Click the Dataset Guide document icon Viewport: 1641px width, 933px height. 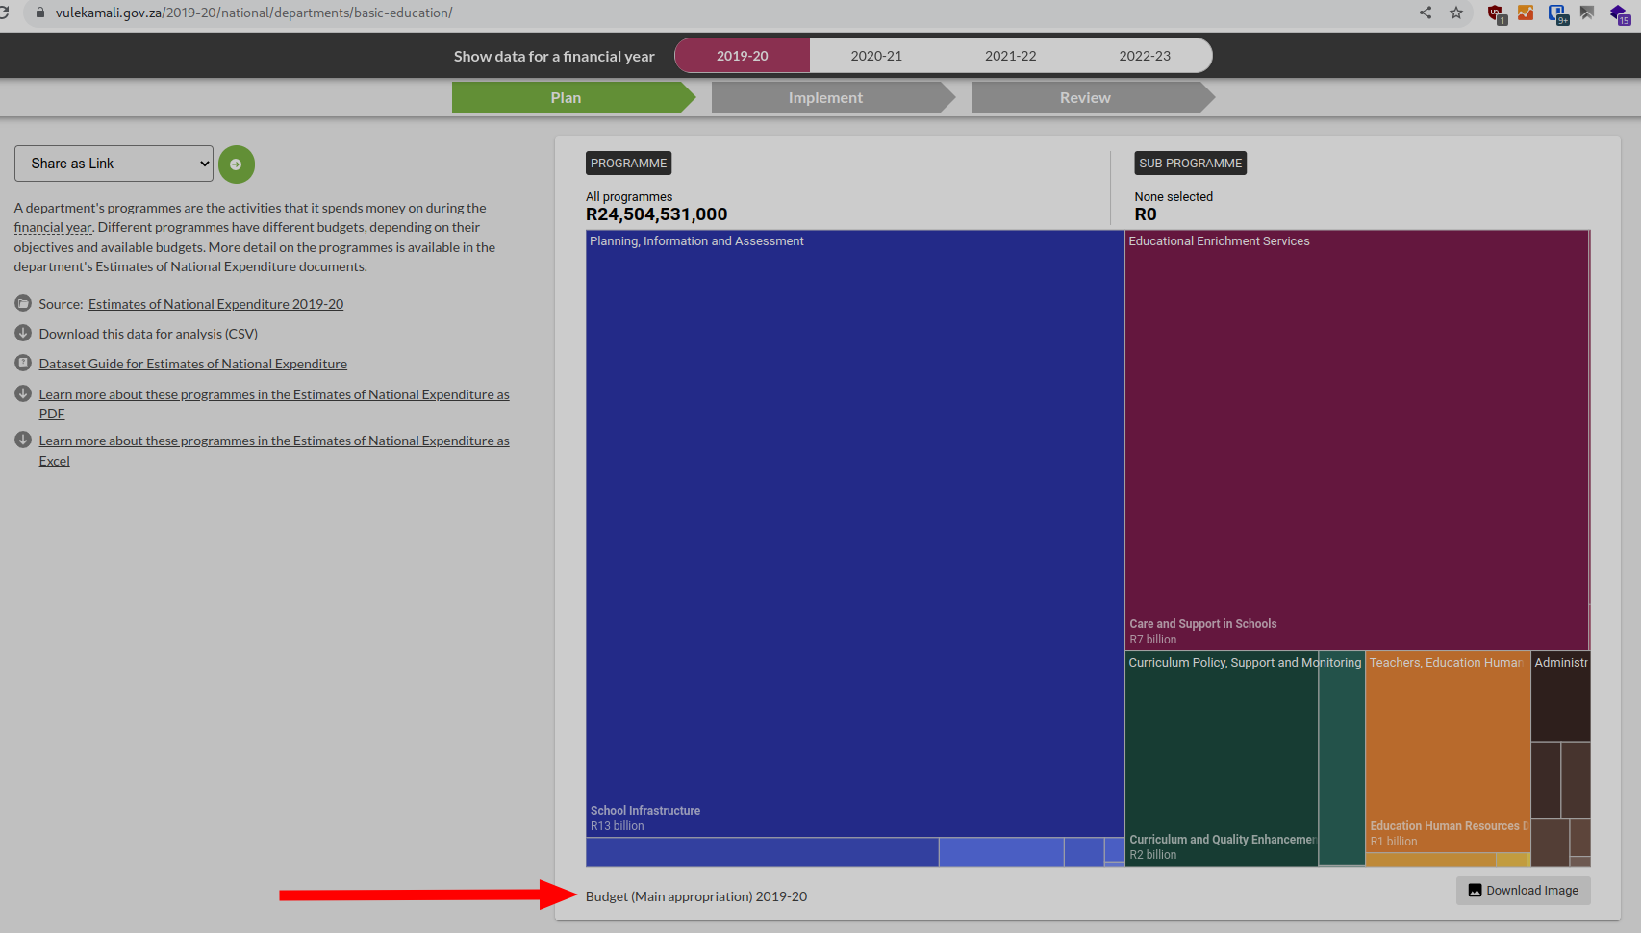22,363
